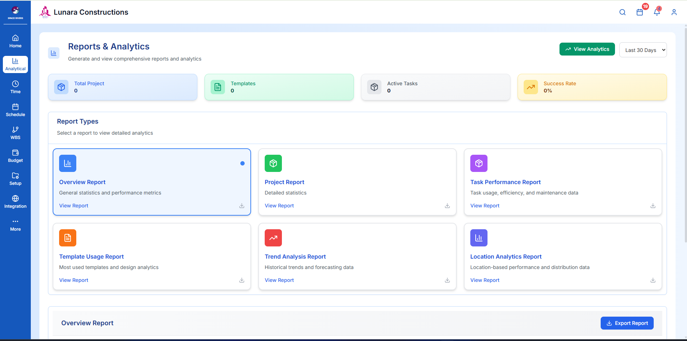The image size is (687, 341).
Task: Open the calendar icon with 19 badge
Action: pyautogui.click(x=640, y=12)
